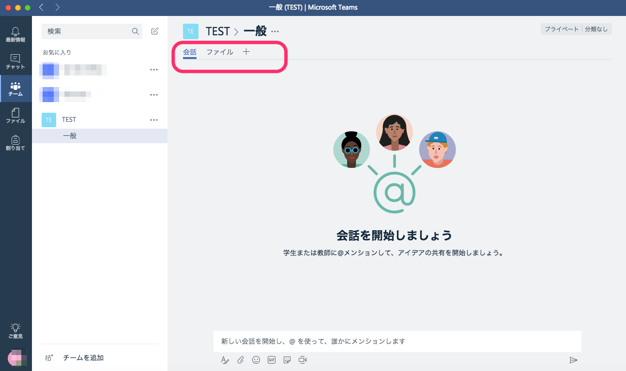Click the 会話を開始しましょう heading

pyautogui.click(x=395, y=236)
